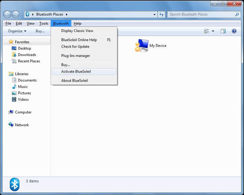Viewport: 244px width, 195px height.
Task: Click the search magnifier icon
Action: point(237,15)
